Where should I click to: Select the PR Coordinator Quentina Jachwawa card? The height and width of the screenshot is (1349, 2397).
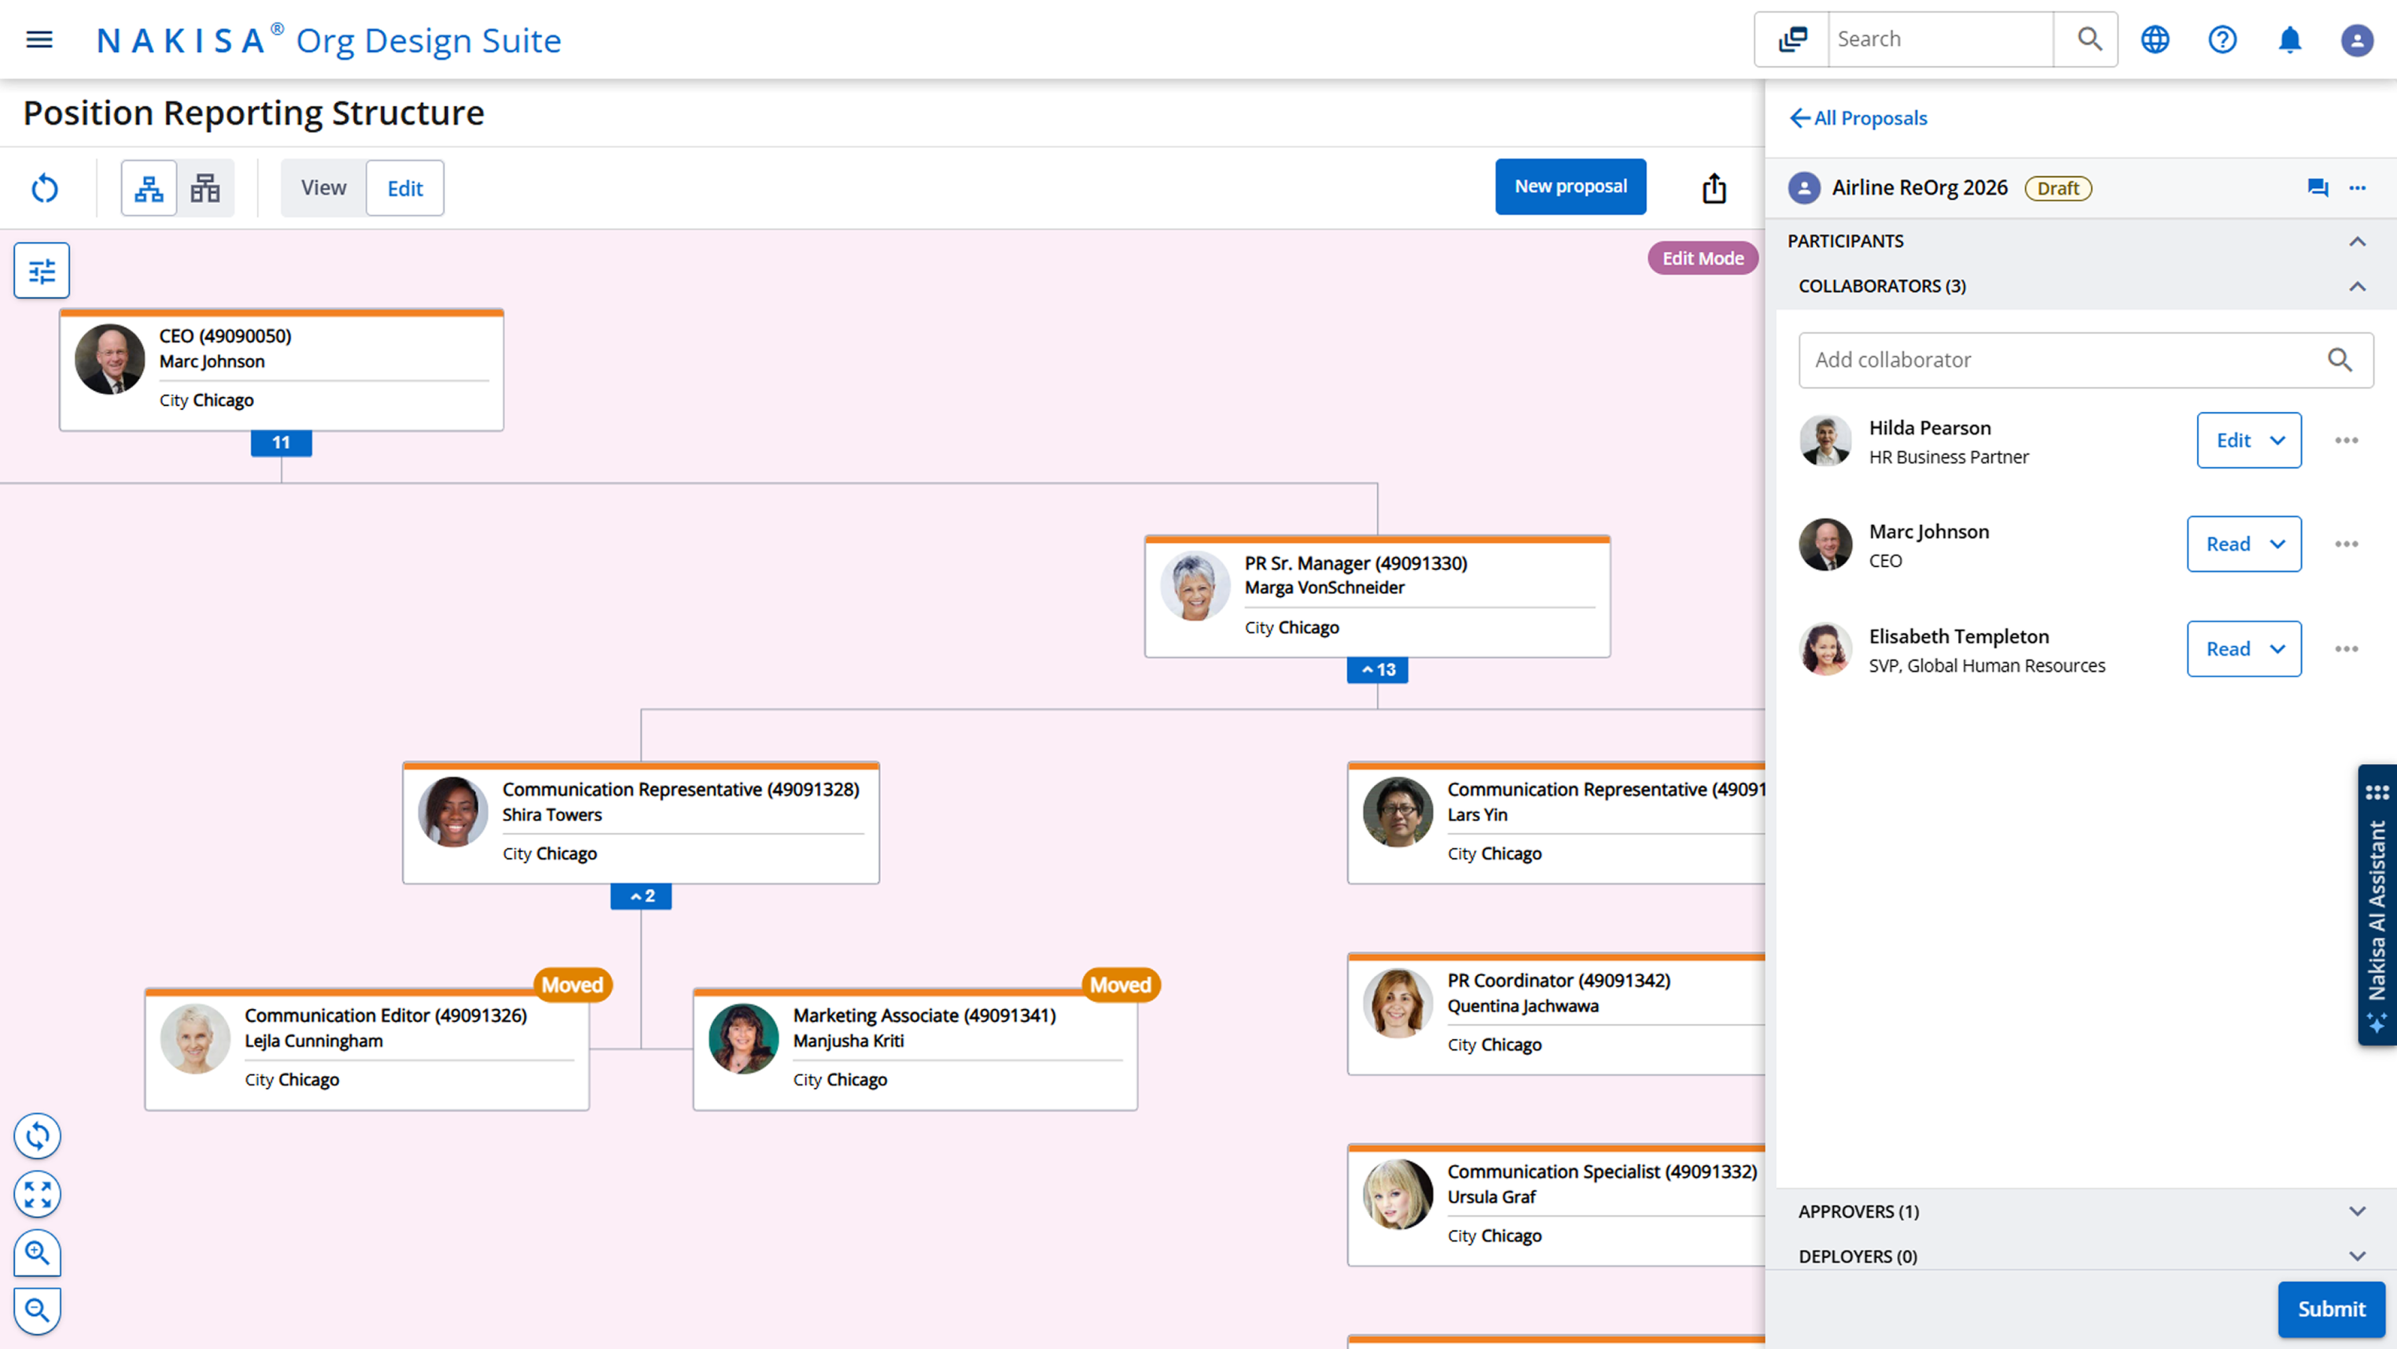pyautogui.click(x=1556, y=1015)
